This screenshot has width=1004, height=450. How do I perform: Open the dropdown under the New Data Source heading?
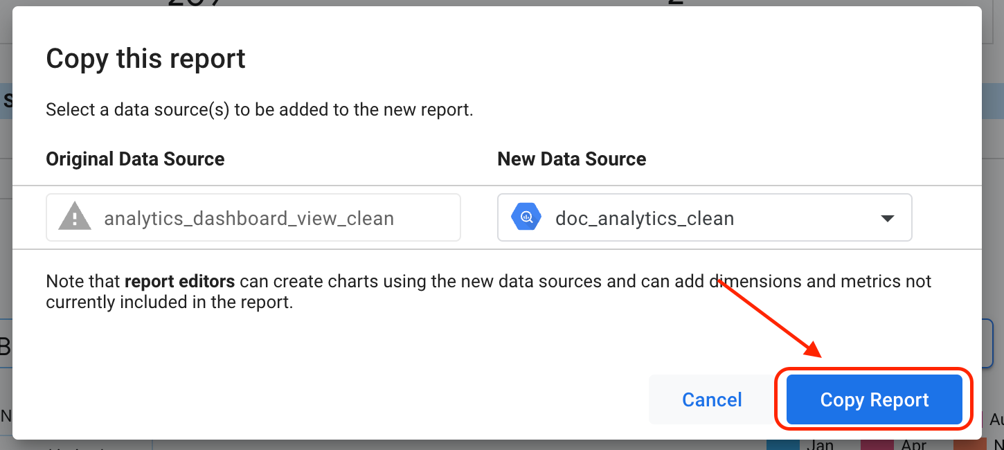704,217
